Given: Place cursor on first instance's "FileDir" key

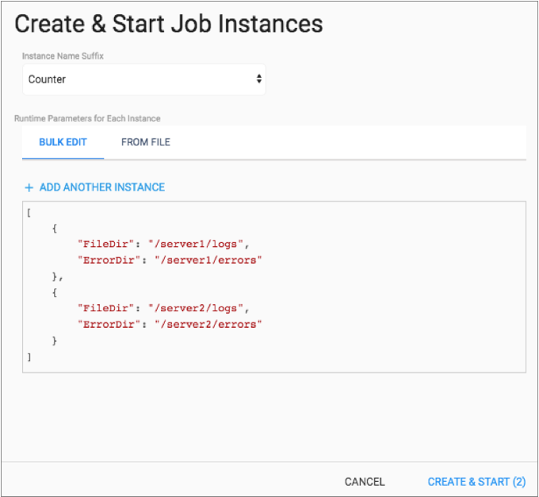Looking at the screenshot, I should (107, 245).
